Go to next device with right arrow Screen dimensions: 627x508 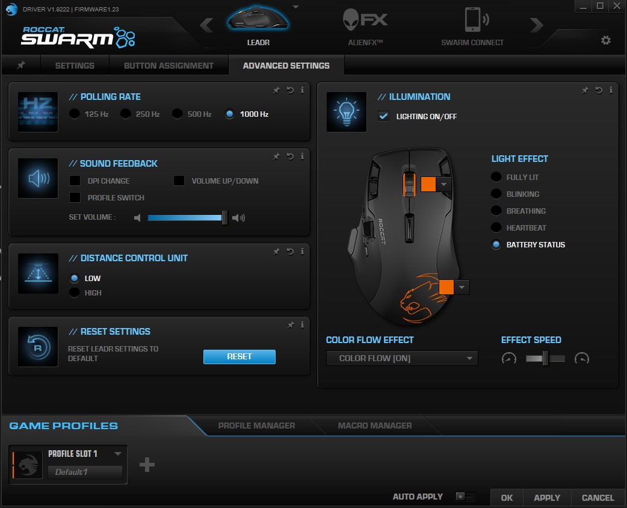(537, 25)
